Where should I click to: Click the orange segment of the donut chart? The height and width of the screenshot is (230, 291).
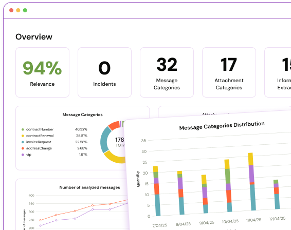[x=114, y=125]
